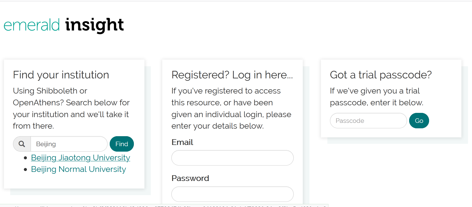
Task: Click the "Registered? Log in here..." heading
Action: [232, 75]
